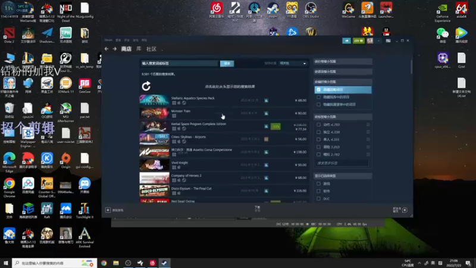Image resolution: width=476 pixels, height=268 pixels.
Task: Show hidden system tray icons chevron
Action: pyautogui.click(x=419, y=263)
